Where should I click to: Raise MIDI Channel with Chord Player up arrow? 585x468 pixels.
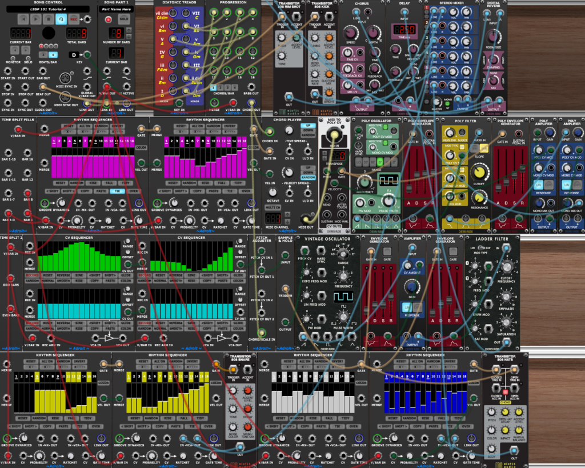(287, 214)
